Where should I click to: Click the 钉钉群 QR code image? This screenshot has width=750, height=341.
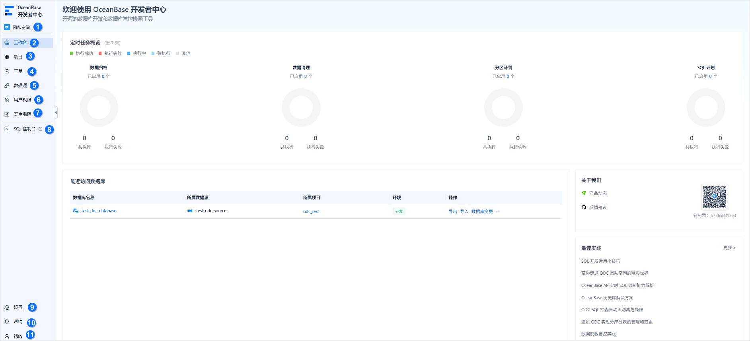click(715, 197)
